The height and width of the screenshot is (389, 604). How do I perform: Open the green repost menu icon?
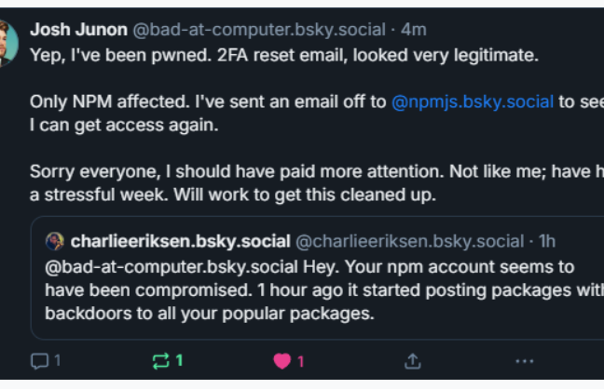point(161,361)
